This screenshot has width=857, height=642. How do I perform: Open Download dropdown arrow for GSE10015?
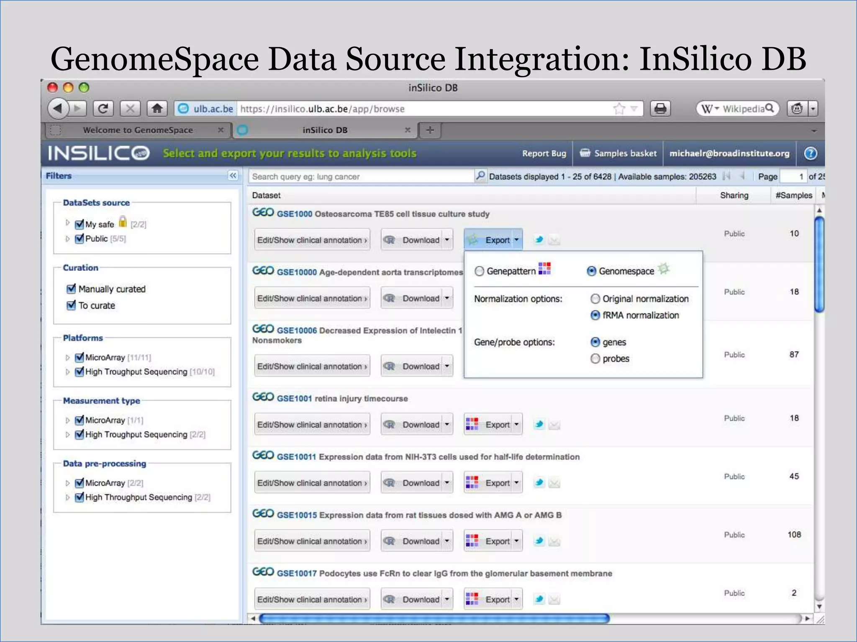point(447,541)
